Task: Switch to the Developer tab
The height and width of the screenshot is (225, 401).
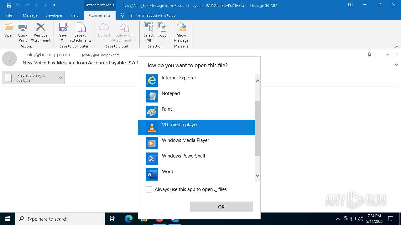Action: (x=54, y=15)
